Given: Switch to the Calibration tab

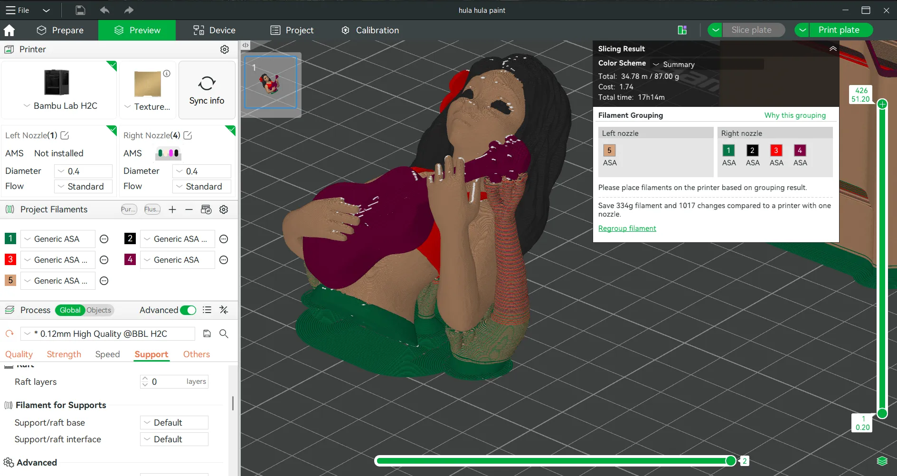Looking at the screenshot, I should point(370,30).
